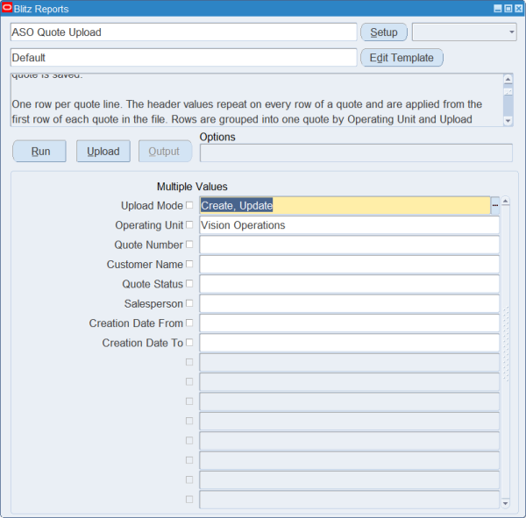The image size is (526, 518).
Task: Open the dropdown beside the Setup button
Action: coord(465,32)
